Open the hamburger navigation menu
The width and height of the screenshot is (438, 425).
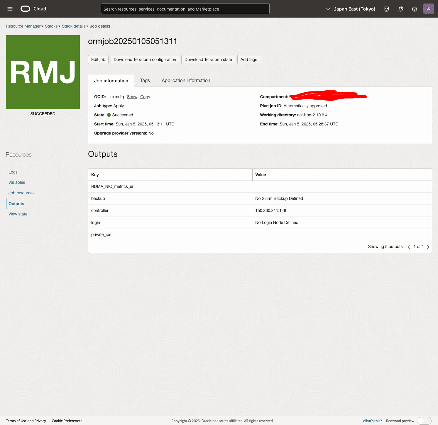coord(10,9)
